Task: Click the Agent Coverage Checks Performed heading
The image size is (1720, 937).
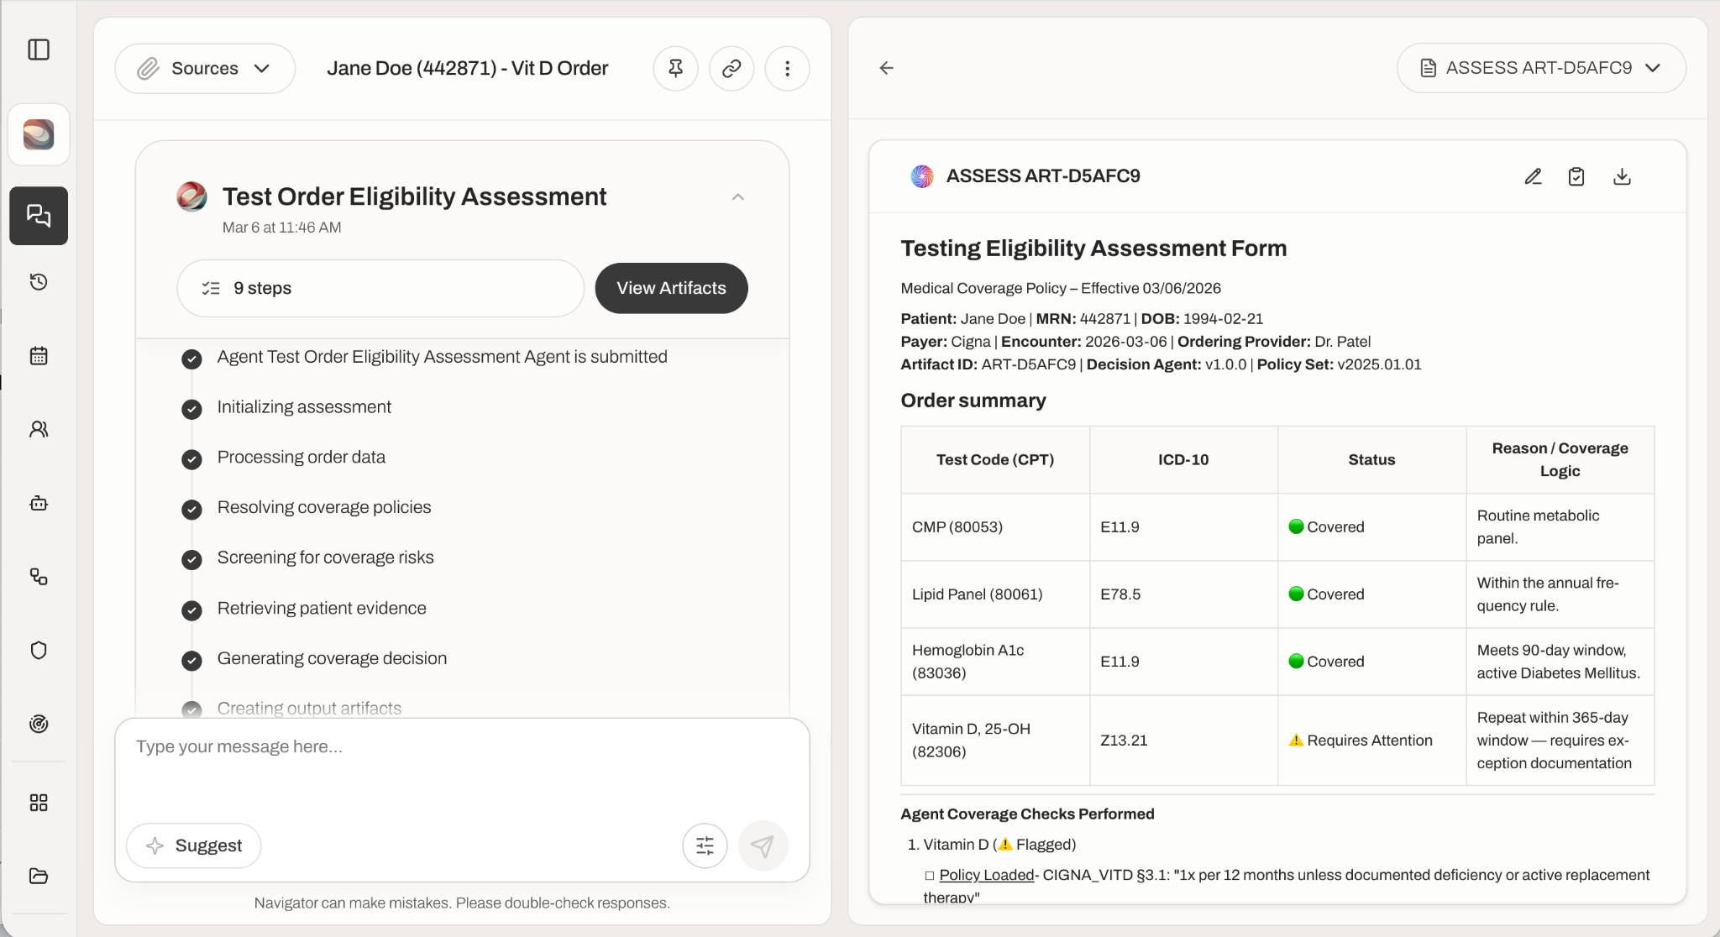Action: click(1027, 814)
